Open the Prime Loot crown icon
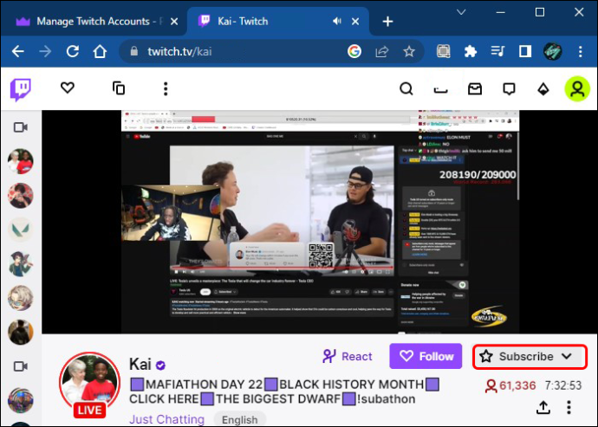The width and height of the screenshot is (598, 427). 440,89
